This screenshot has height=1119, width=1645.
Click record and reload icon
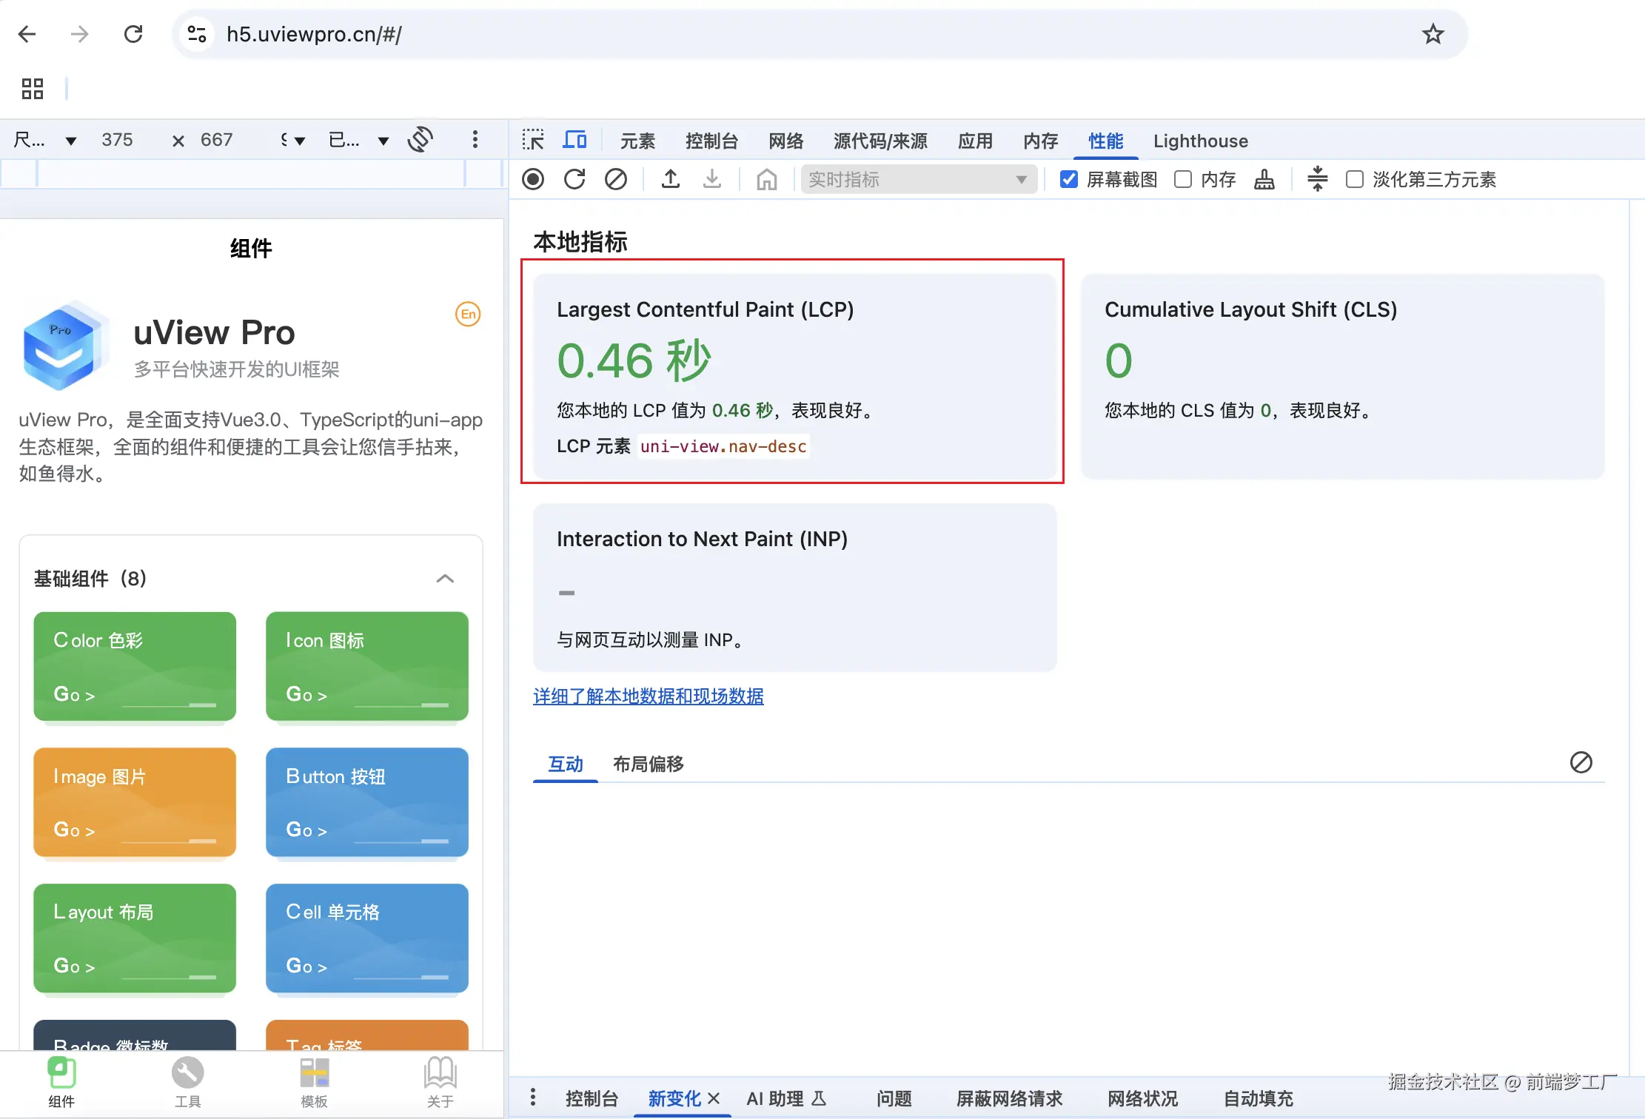(574, 179)
